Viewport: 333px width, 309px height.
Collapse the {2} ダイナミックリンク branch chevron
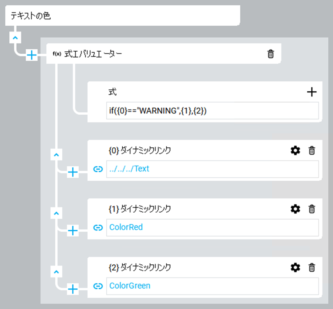56,272
